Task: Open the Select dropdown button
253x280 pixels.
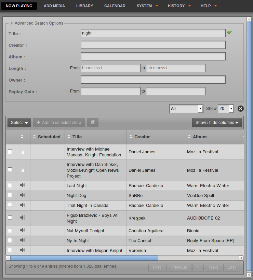Action: [19, 123]
